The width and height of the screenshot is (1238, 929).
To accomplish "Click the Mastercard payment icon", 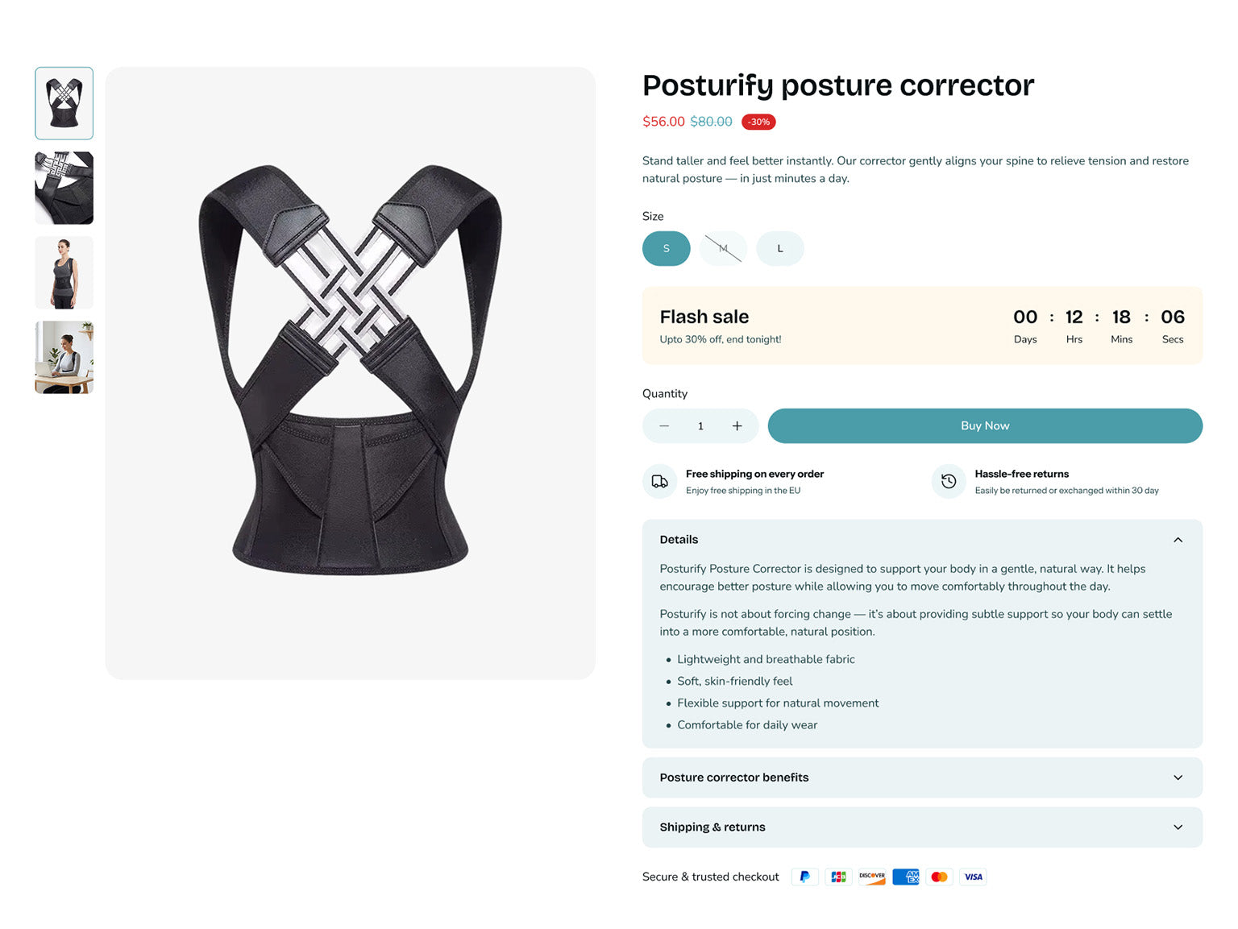I will pos(939,877).
